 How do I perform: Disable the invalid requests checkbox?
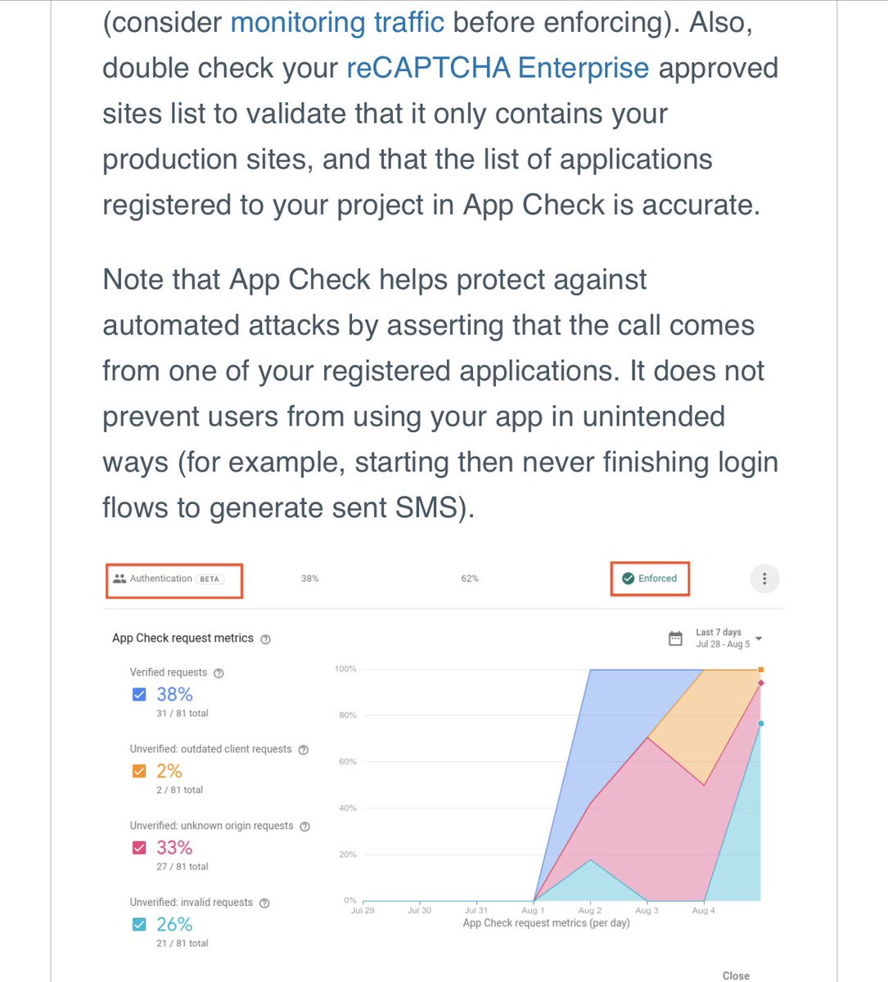click(x=139, y=925)
